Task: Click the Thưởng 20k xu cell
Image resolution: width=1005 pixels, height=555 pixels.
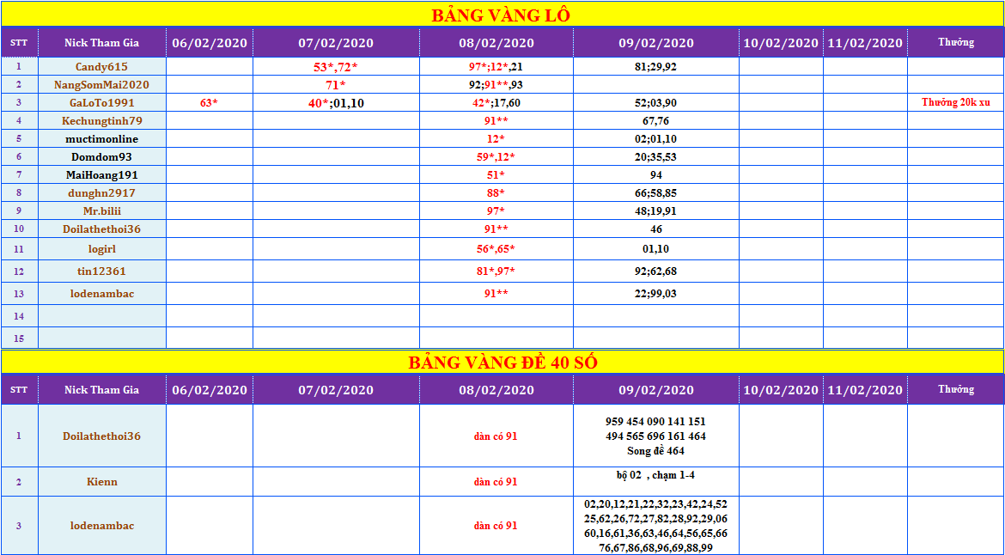Action: click(x=956, y=102)
